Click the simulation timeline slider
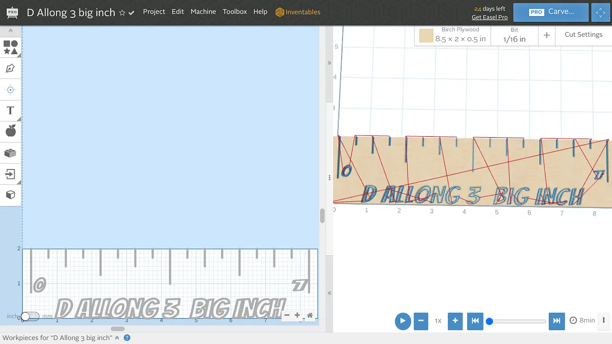Screen dimensions: 612x344 pos(517,321)
